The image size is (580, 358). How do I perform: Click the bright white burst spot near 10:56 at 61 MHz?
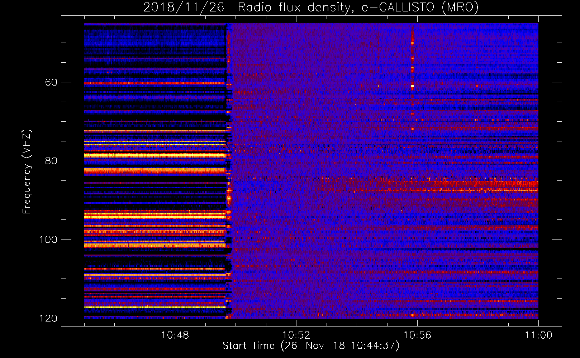click(412, 86)
